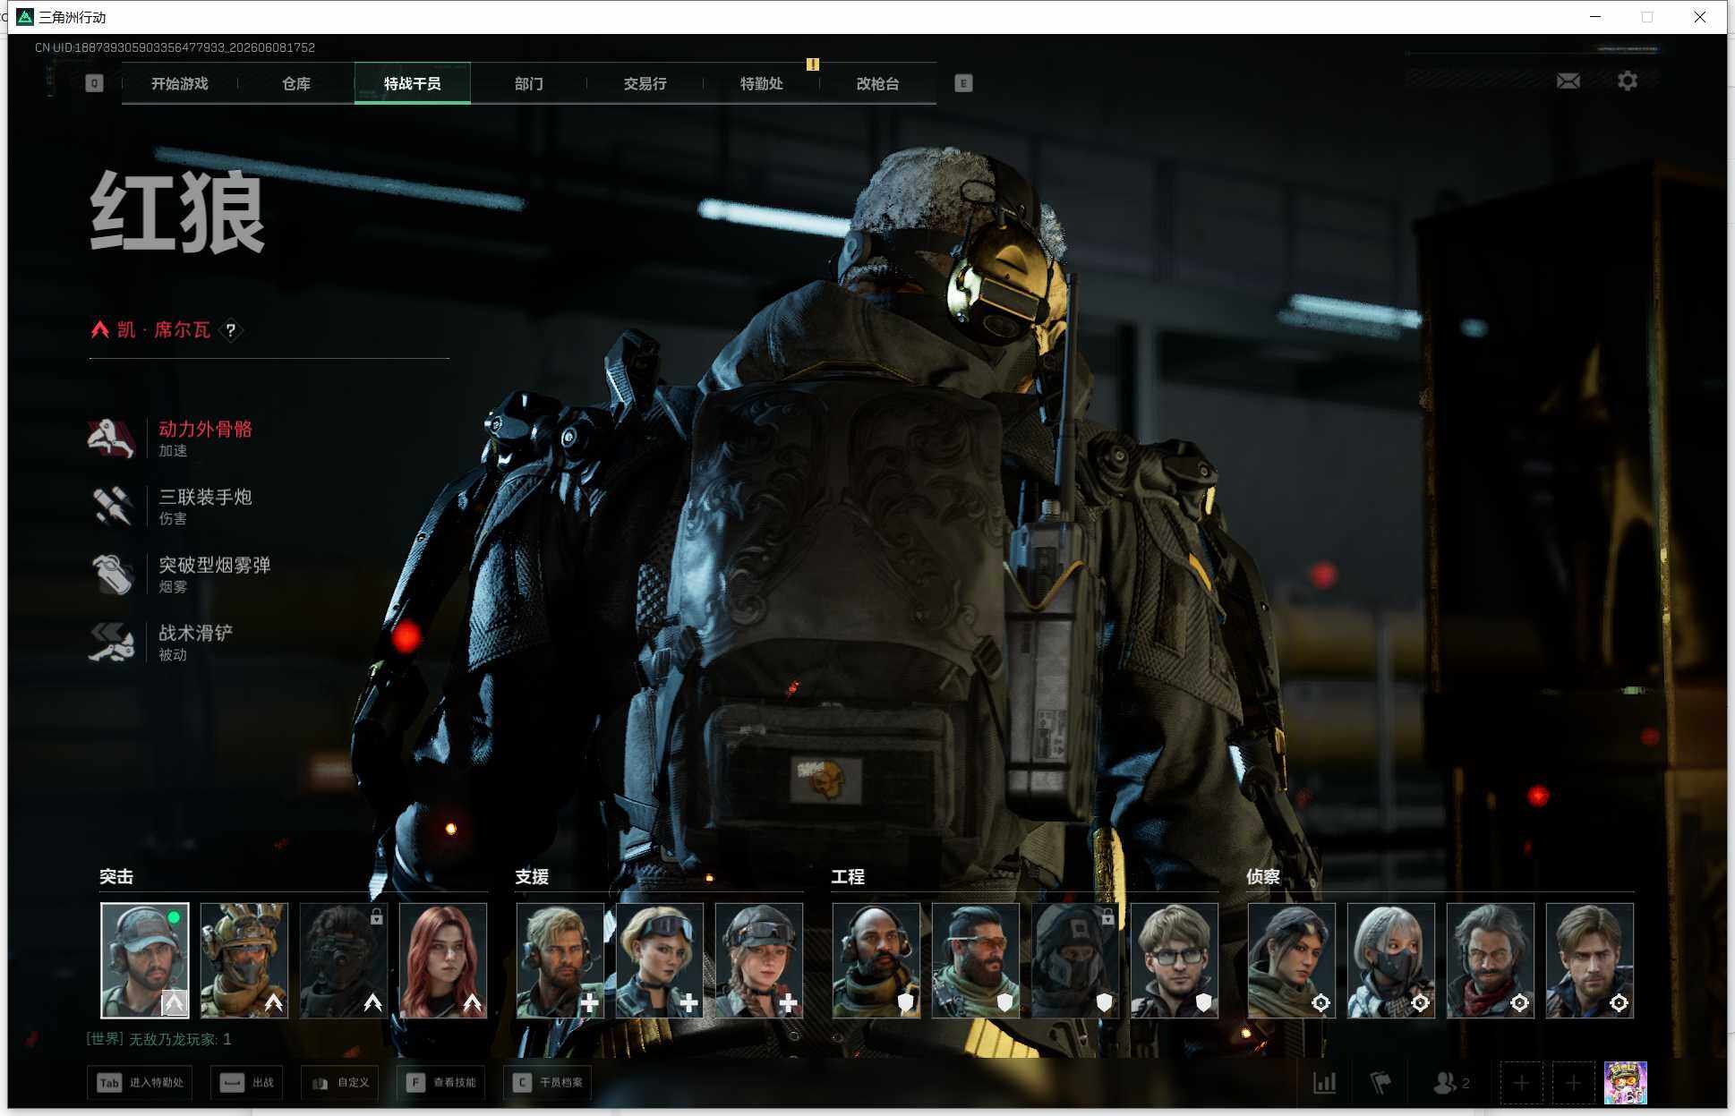Click the E key next-tab hint

pyautogui.click(x=963, y=83)
